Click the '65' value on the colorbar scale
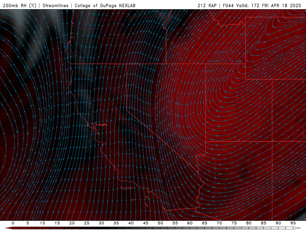306x230 pixels. tap(205, 223)
